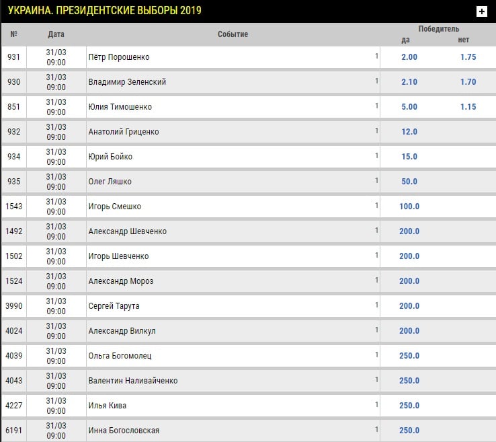Click event number 851
The width and height of the screenshot is (496, 442).
13,107
